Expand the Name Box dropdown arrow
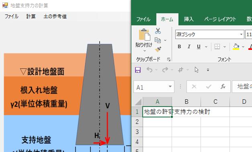This screenshot has width=252, height=152. point(170,86)
